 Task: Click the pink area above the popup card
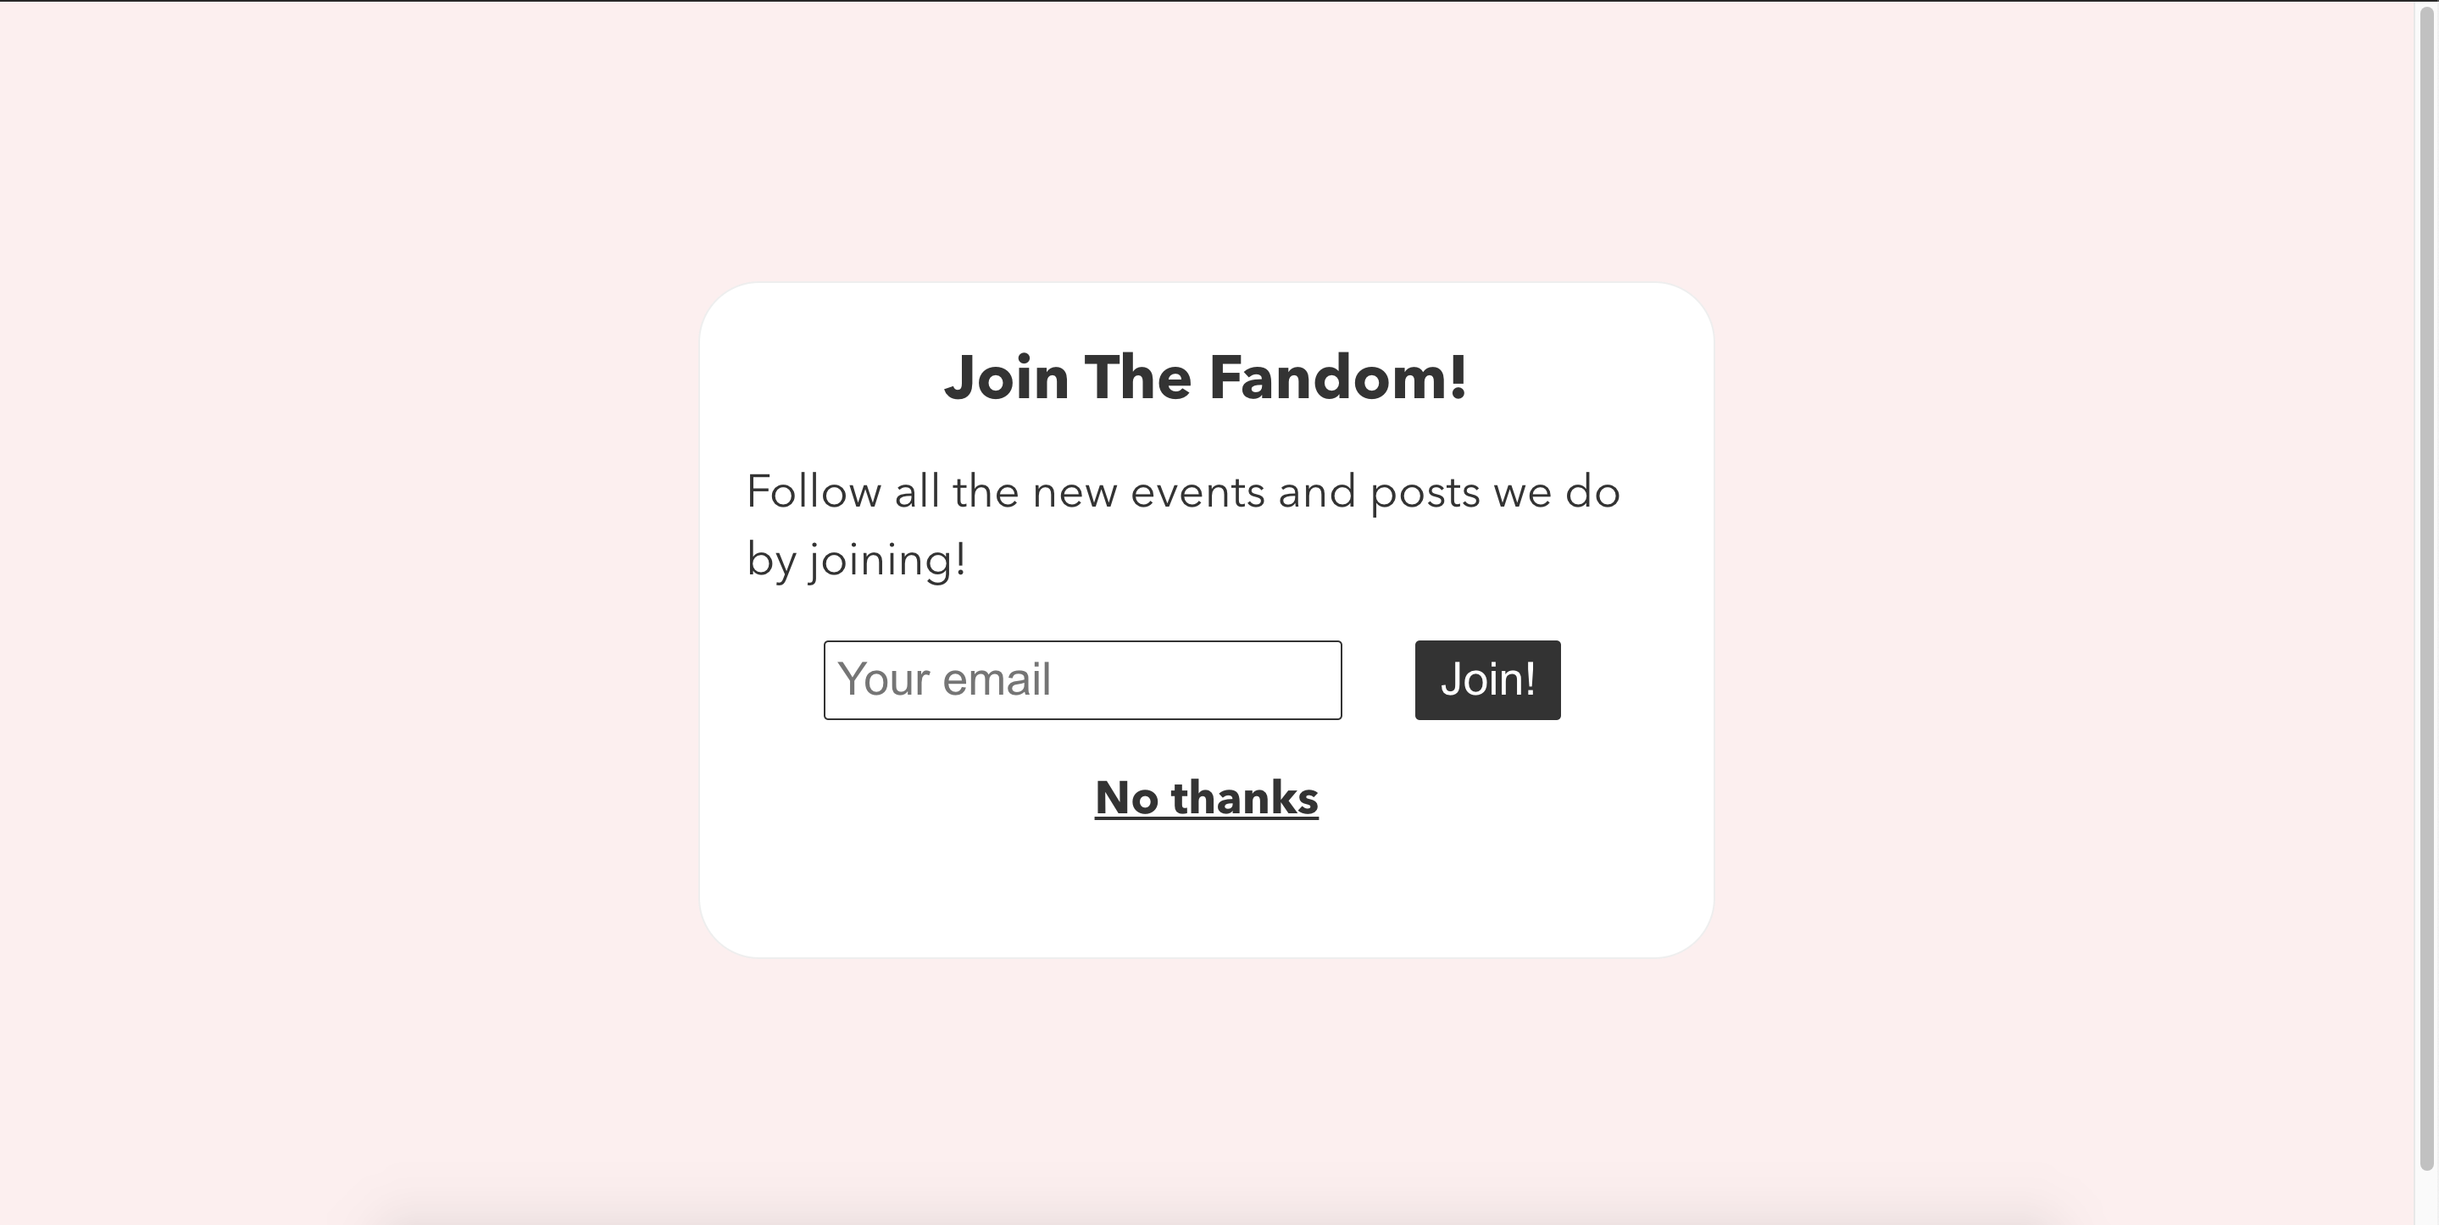click(x=1205, y=142)
